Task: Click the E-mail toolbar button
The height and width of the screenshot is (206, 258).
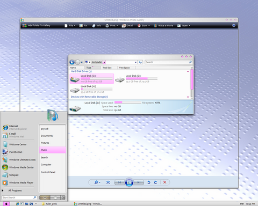Action: pyautogui.click(x=127, y=26)
